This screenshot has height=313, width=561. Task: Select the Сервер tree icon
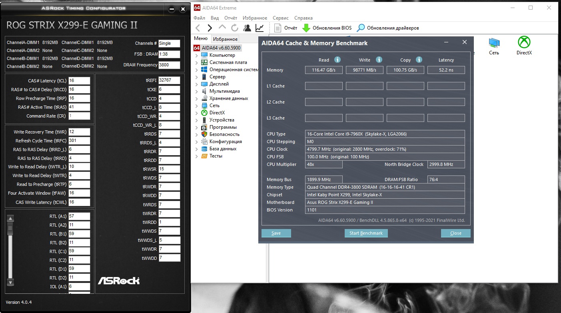(204, 77)
